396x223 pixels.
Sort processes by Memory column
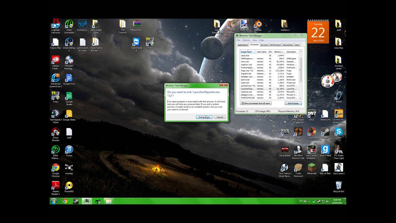[279, 52]
